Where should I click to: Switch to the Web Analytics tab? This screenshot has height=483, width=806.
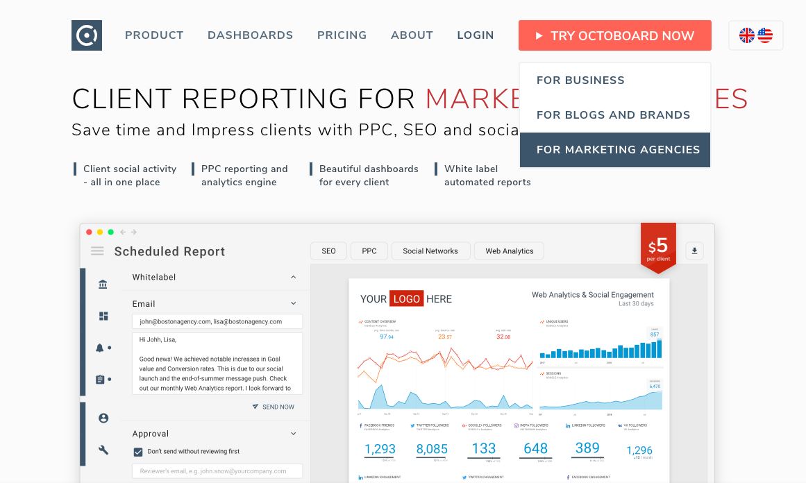tap(510, 251)
